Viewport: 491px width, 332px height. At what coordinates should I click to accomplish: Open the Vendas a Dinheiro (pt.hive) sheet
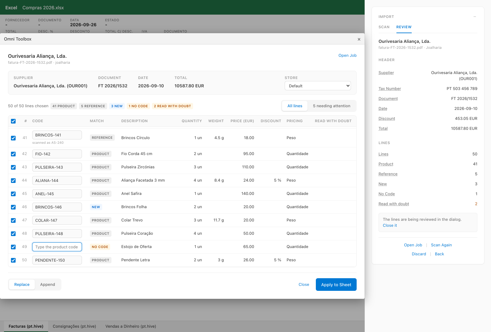[131, 326]
